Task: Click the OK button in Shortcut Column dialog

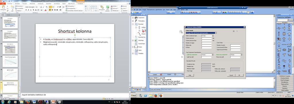Action: tap(239, 75)
